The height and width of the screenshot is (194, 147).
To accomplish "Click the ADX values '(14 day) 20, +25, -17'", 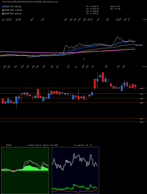I will coord(83,145).
